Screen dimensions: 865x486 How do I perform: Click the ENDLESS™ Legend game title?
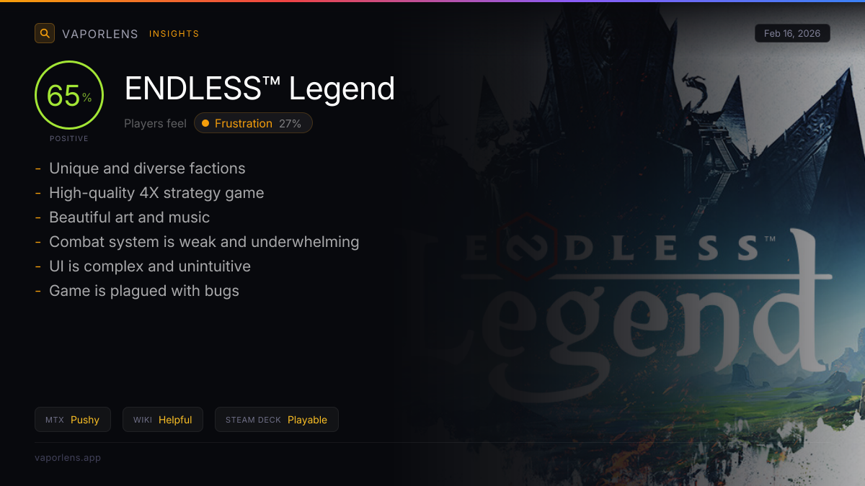coord(259,89)
